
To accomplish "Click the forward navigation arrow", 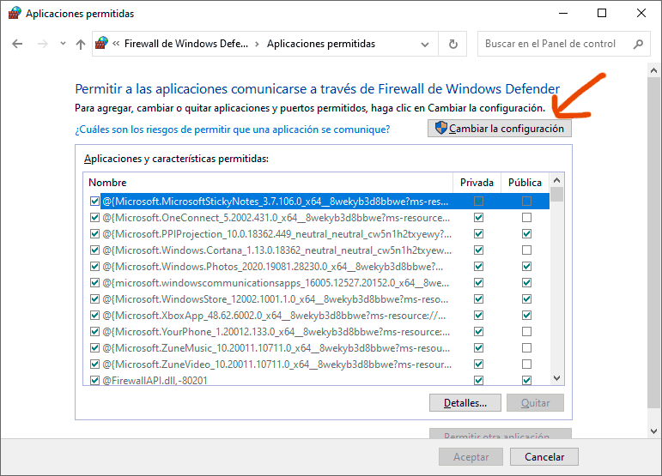I will point(43,44).
